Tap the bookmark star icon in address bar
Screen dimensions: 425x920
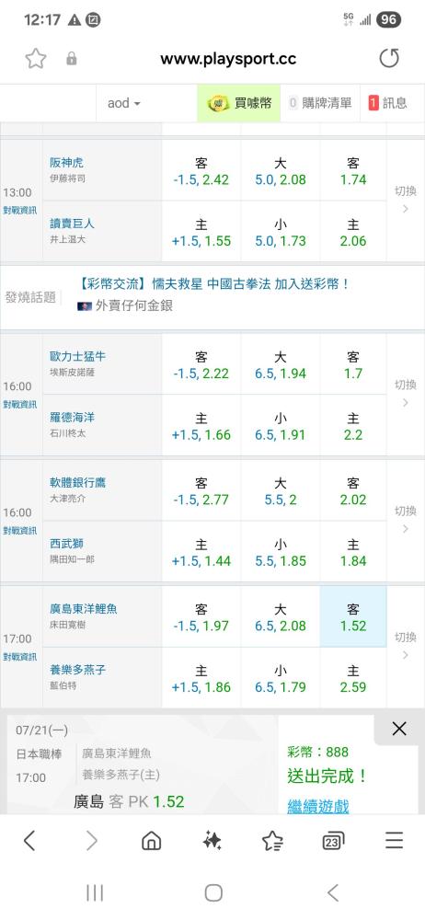35,59
